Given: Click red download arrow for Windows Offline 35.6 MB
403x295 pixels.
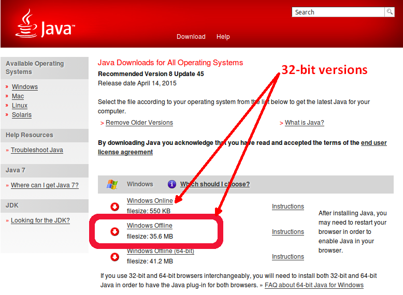Looking at the screenshot, I should (114, 231).
